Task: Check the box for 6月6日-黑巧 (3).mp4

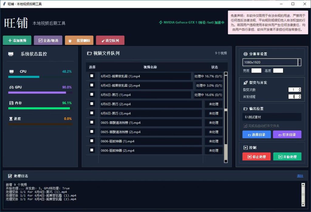Action: coord(92,113)
